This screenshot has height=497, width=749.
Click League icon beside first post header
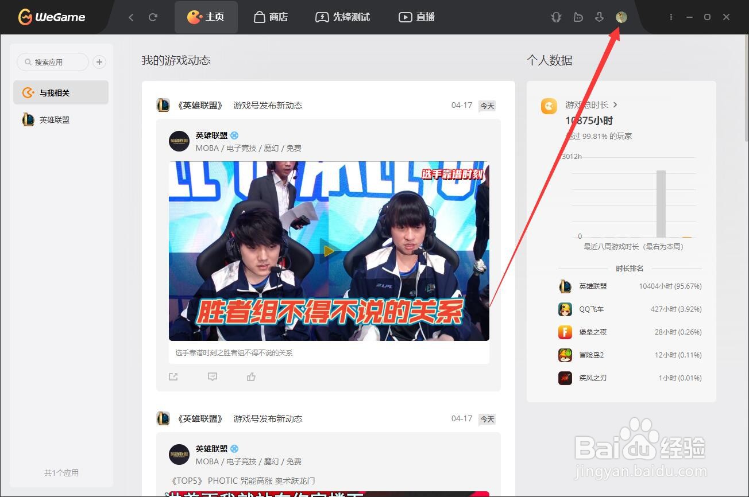pos(163,105)
